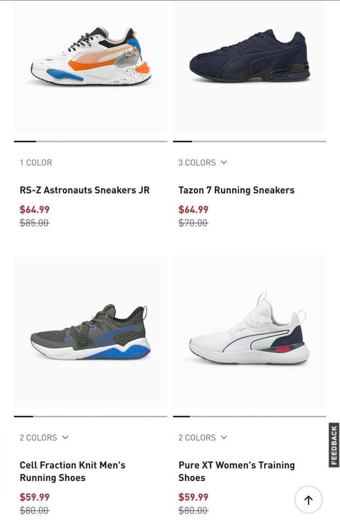Open the vertical FEEDBACK tab
This screenshot has width=340, height=525.
[x=334, y=445]
